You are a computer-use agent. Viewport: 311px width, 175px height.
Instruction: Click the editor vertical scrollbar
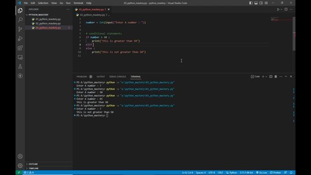pyautogui.click(x=294, y=34)
